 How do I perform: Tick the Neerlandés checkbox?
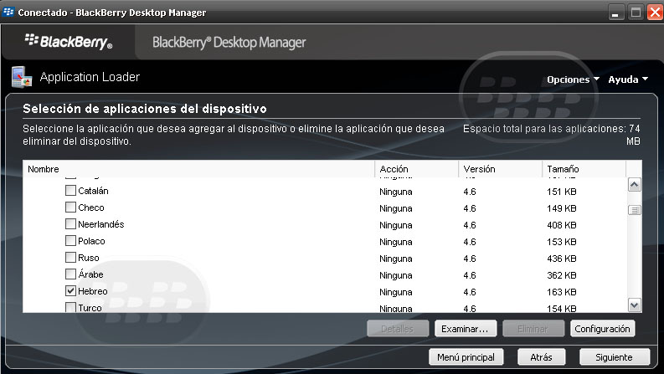click(70, 224)
